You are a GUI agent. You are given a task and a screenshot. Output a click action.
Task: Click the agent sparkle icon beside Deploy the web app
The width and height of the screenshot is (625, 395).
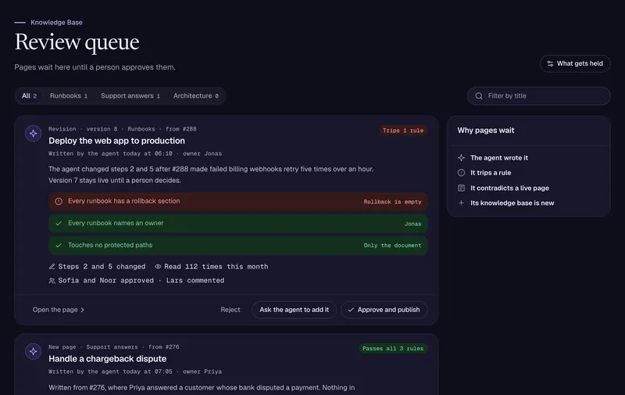click(33, 133)
